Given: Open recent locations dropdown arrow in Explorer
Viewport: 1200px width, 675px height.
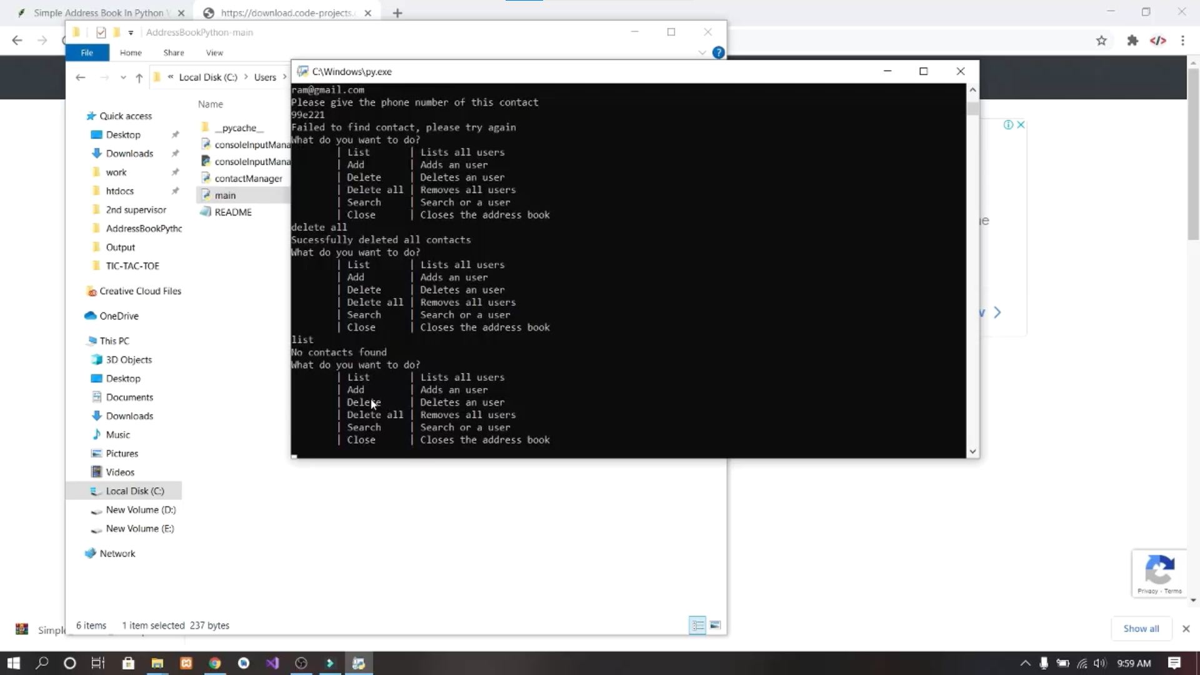Looking at the screenshot, I should [x=123, y=77].
